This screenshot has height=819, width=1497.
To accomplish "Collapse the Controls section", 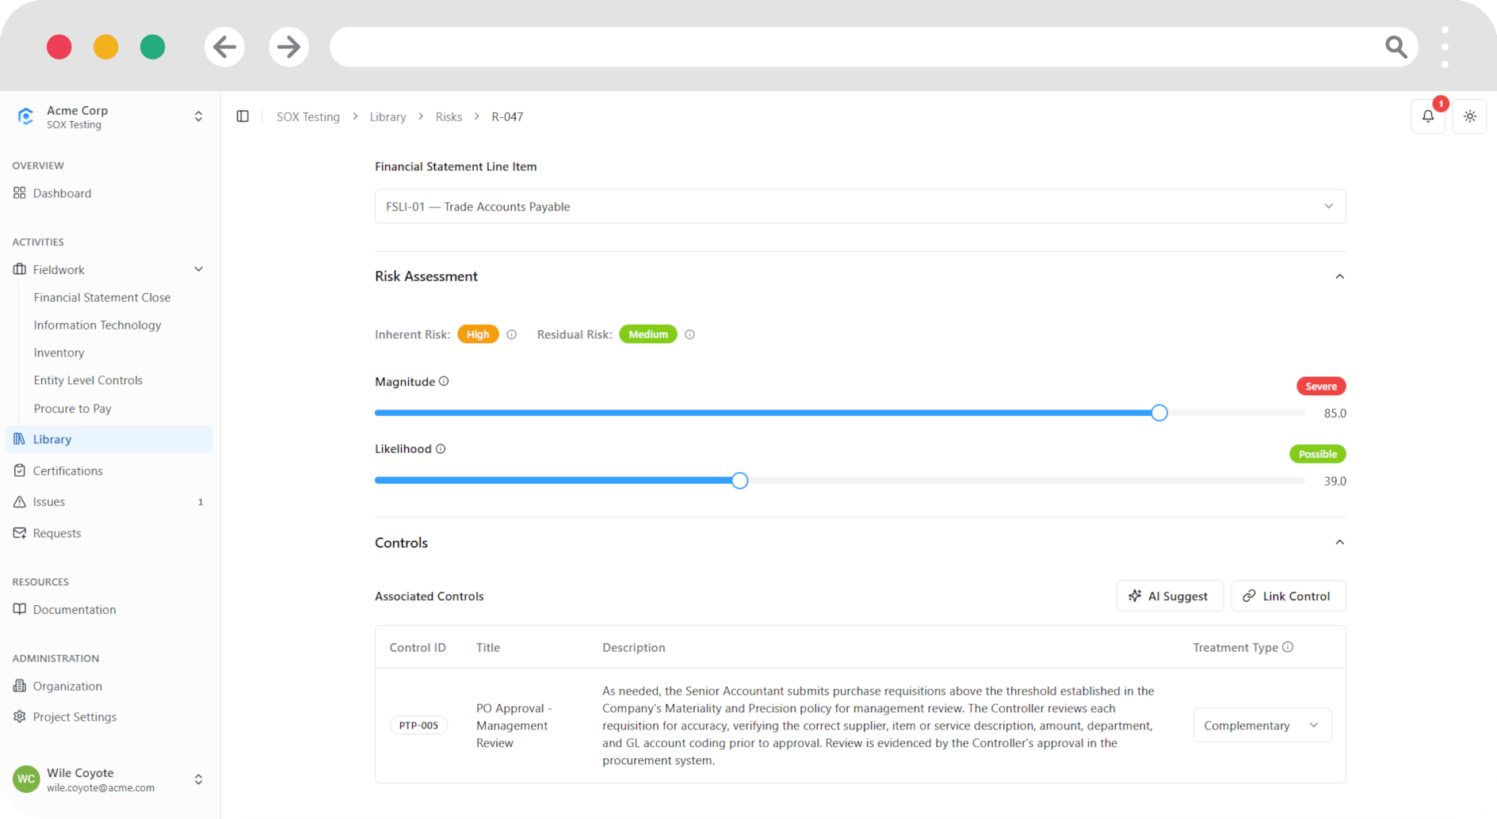I will click(1339, 543).
